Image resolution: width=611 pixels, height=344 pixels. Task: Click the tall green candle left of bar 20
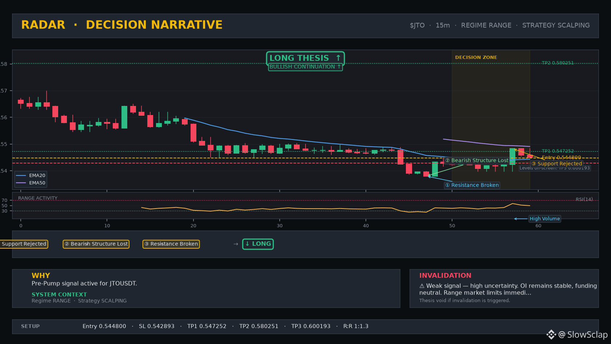coord(124,117)
